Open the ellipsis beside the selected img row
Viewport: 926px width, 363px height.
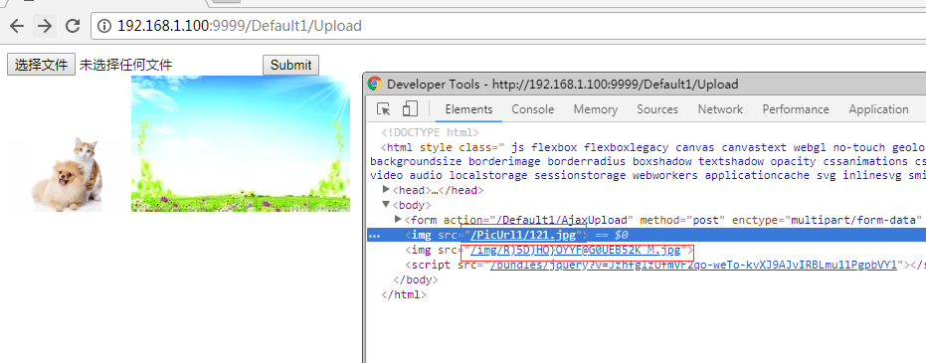point(374,236)
